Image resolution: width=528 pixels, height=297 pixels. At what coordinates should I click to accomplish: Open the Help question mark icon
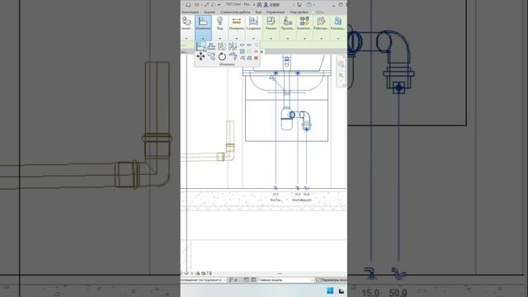309,5
